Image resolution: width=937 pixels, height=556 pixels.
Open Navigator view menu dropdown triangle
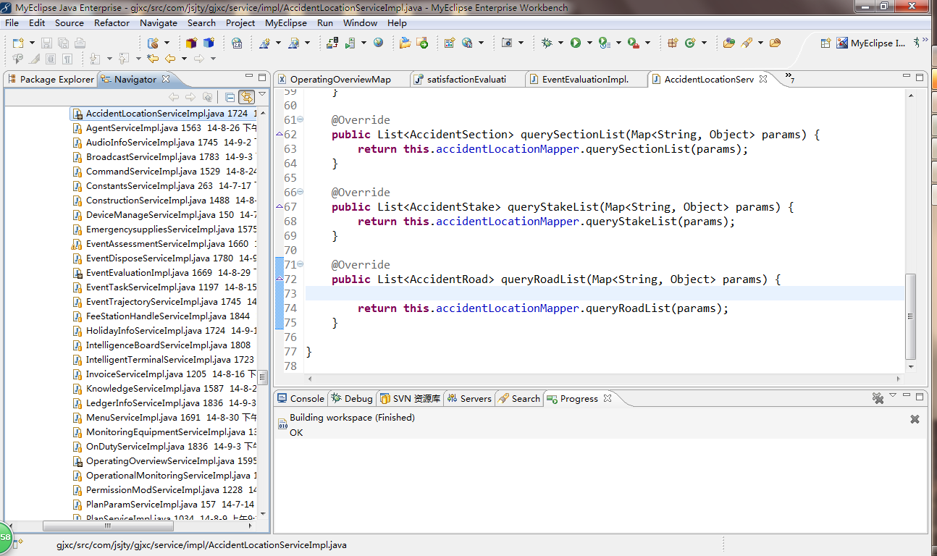click(x=262, y=95)
